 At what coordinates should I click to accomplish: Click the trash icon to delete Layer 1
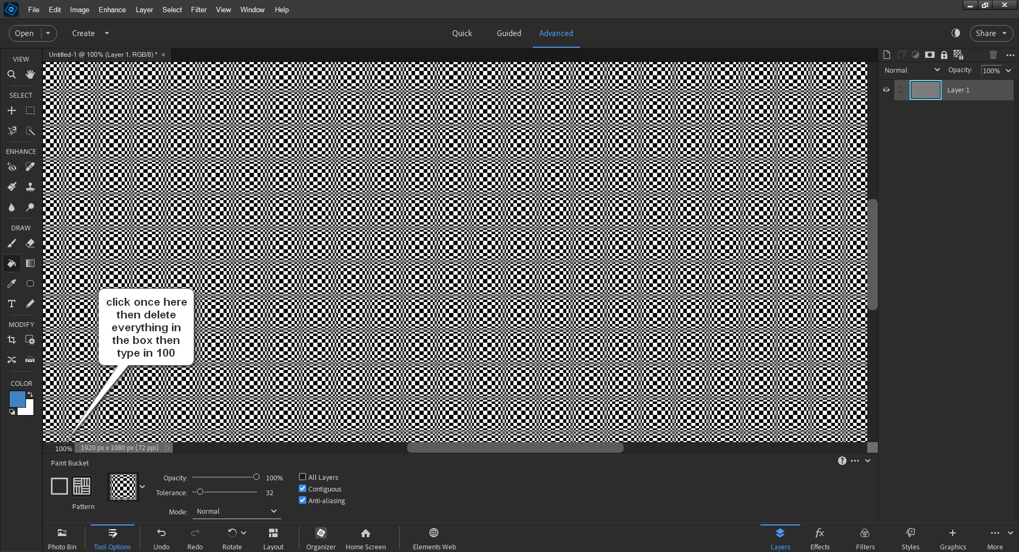point(992,55)
